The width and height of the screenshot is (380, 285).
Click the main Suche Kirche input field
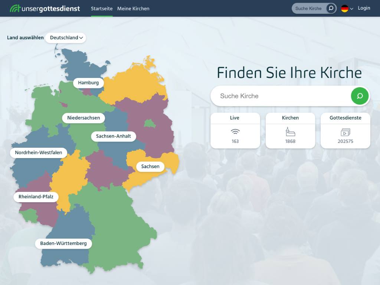281,96
